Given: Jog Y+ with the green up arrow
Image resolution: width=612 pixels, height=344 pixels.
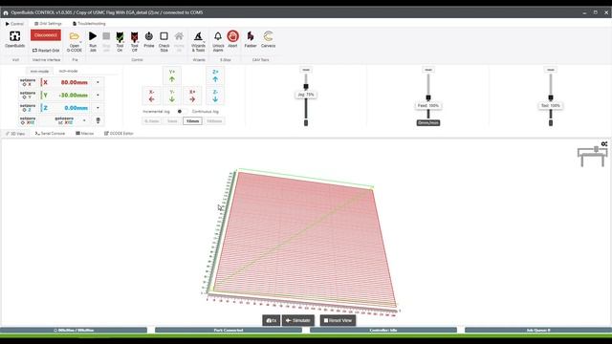Looking at the screenshot, I should (x=172, y=75).
